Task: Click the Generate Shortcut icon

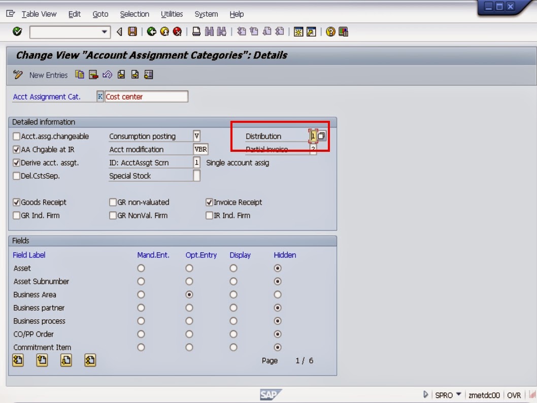Action: coord(311,32)
